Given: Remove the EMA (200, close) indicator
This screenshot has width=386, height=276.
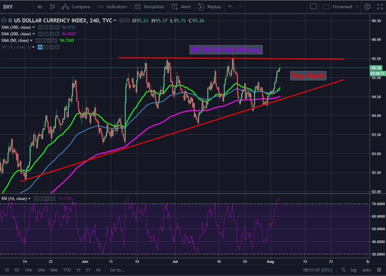Looking at the screenshot, I should coord(57,34).
